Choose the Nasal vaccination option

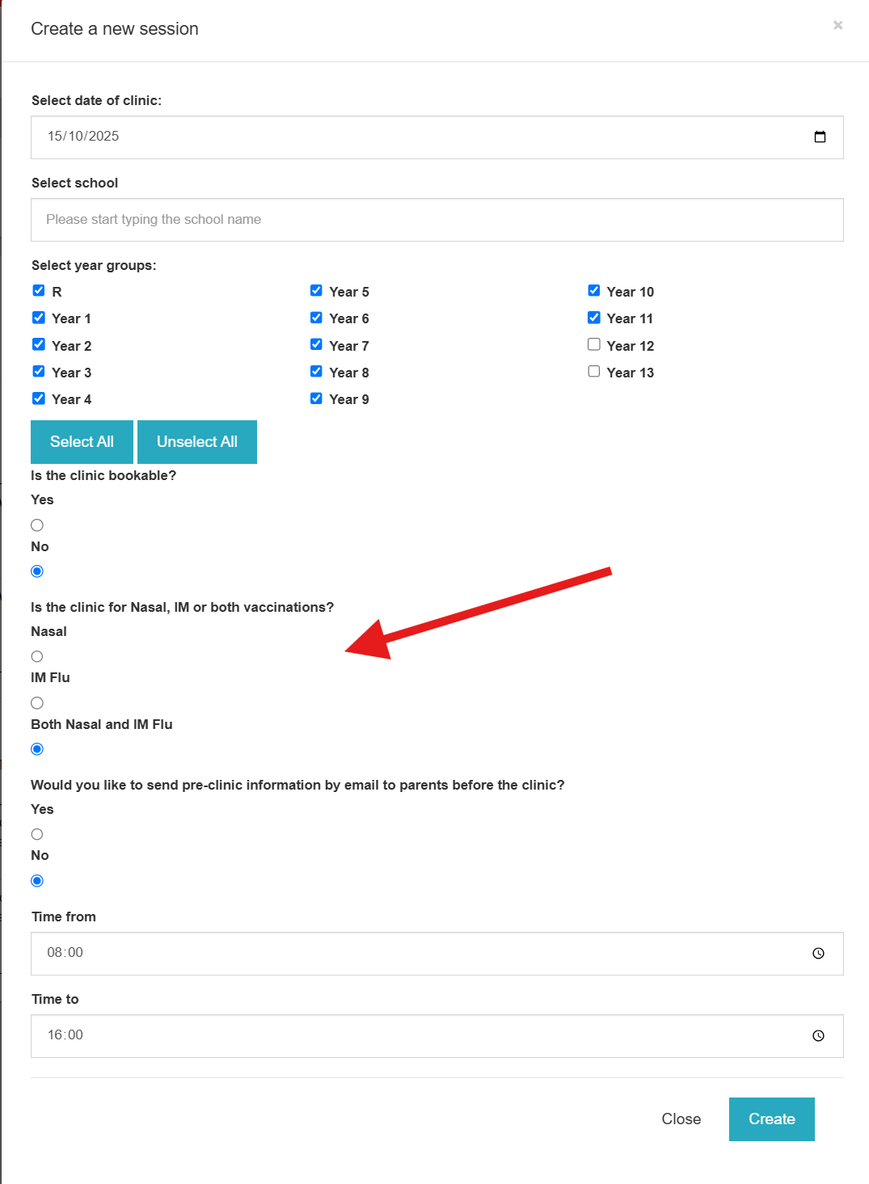[x=37, y=656]
